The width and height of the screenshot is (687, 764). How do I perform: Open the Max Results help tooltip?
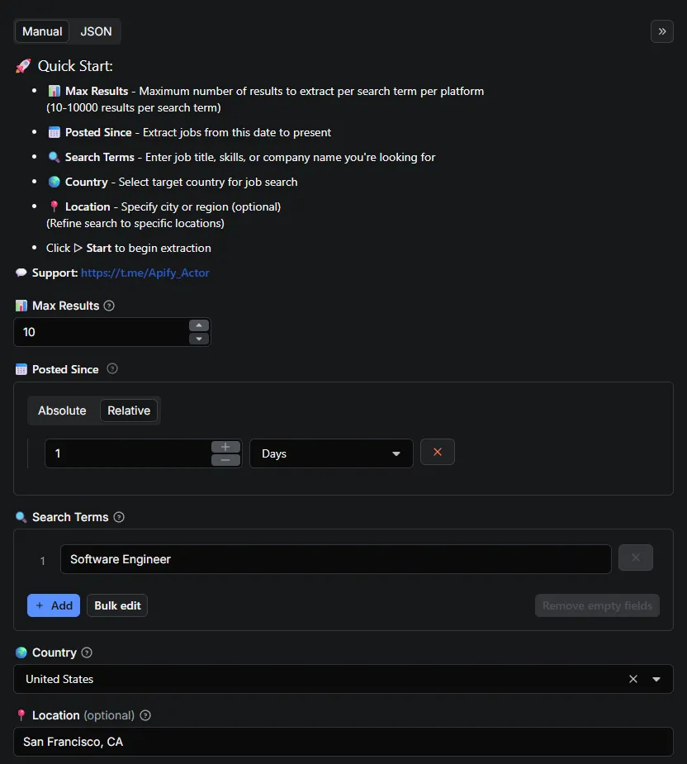[x=107, y=306]
